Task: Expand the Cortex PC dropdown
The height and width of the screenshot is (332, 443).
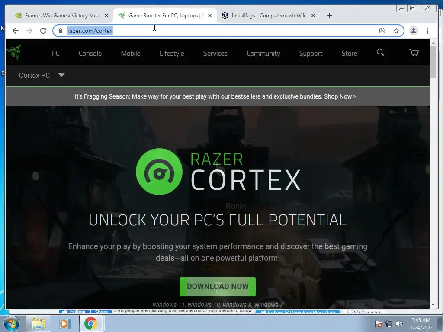Action: tap(42, 75)
